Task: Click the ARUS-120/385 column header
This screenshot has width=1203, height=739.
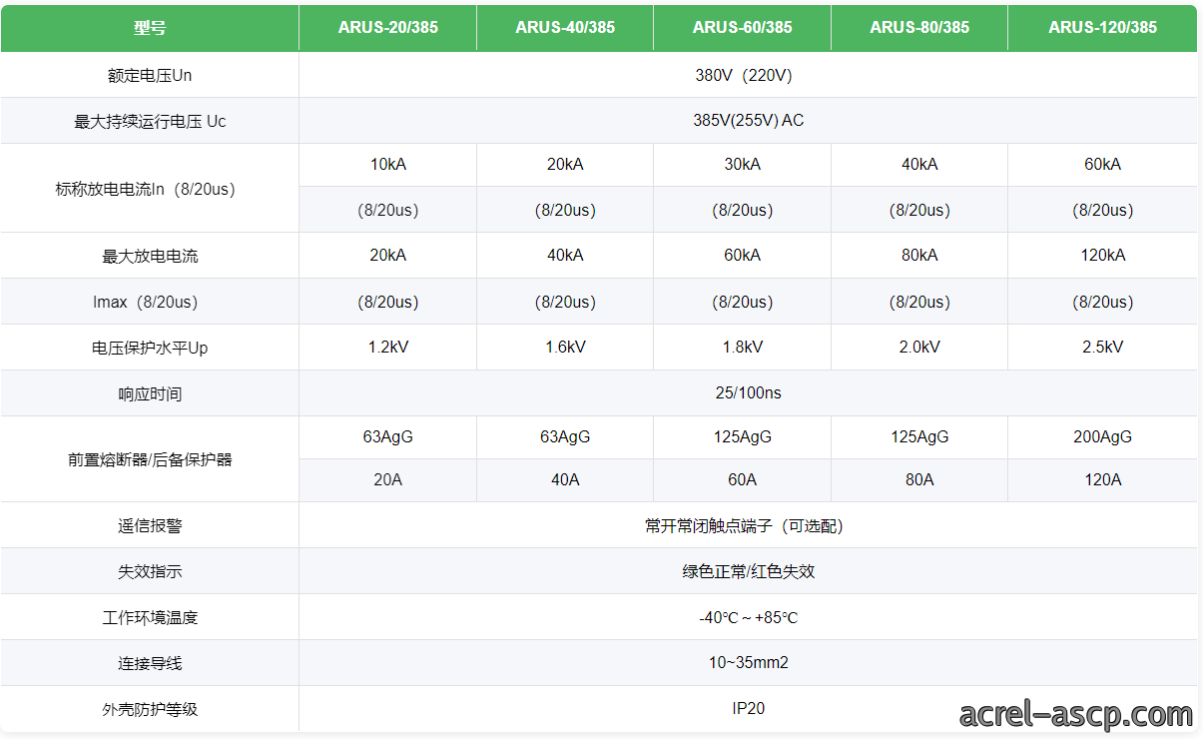Action: point(1102,28)
